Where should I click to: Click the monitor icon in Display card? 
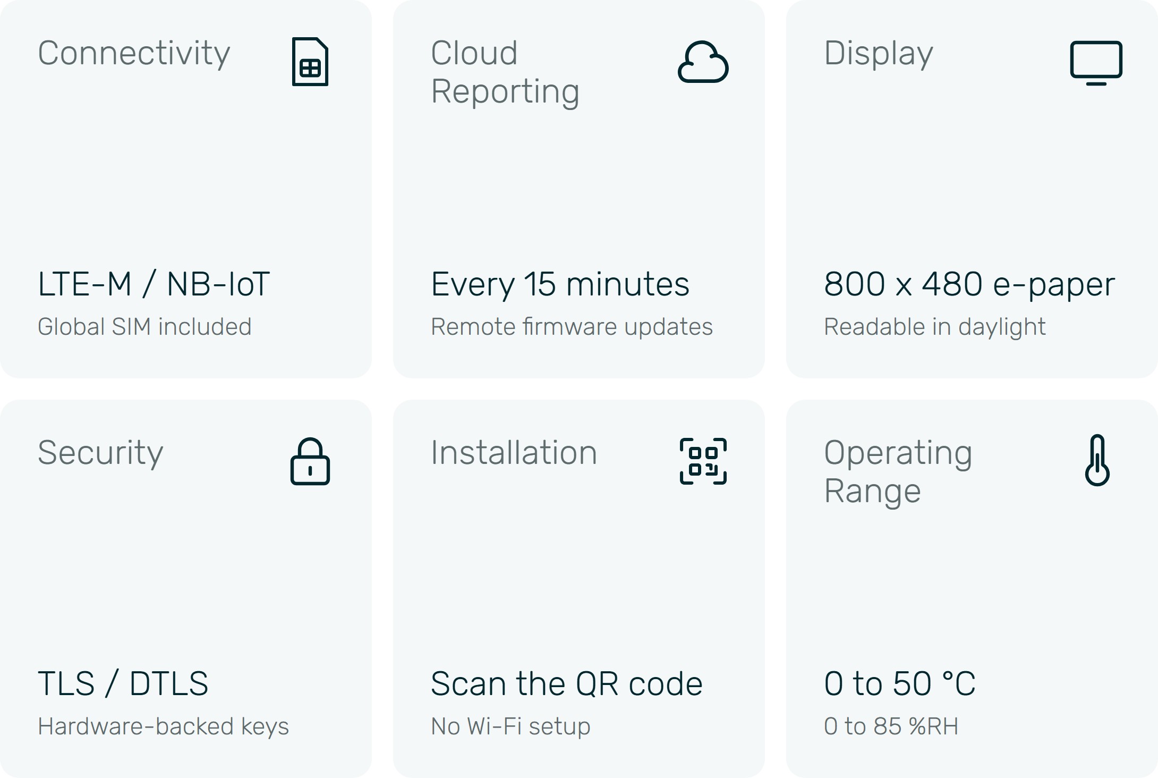[1096, 63]
